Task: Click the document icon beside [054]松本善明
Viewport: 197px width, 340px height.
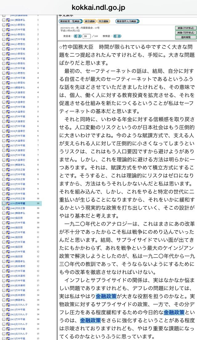Action: (8, 276)
